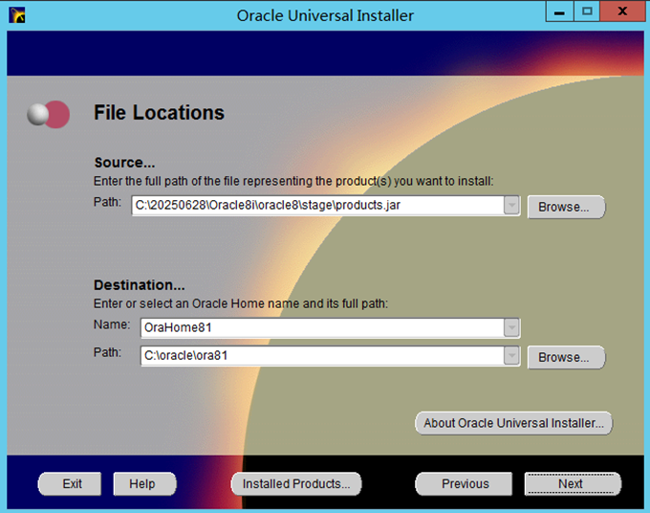Maximize the Oracle Universal Installer window
This screenshot has width=650, height=513.
tap(587, 11)
